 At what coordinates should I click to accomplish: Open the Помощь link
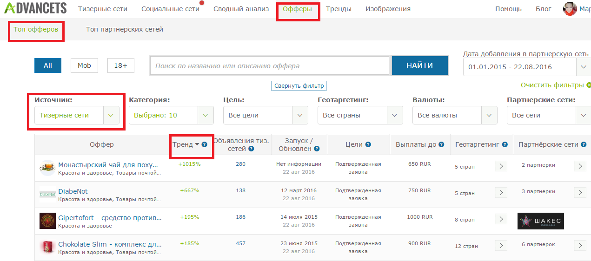(x=508, y=9)
